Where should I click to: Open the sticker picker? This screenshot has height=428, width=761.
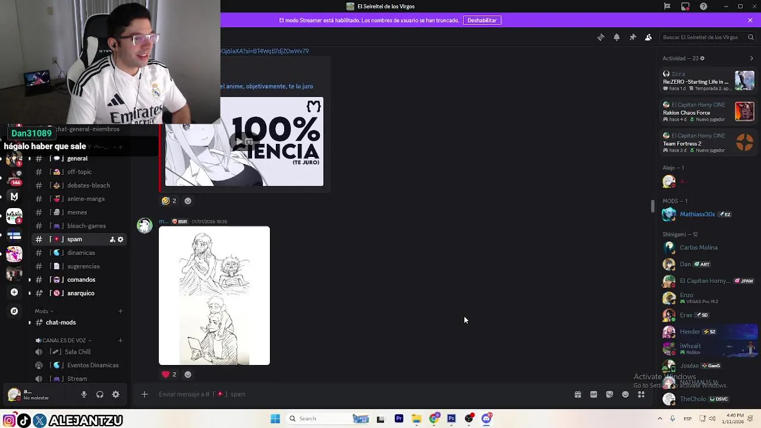tap(609, 394)
